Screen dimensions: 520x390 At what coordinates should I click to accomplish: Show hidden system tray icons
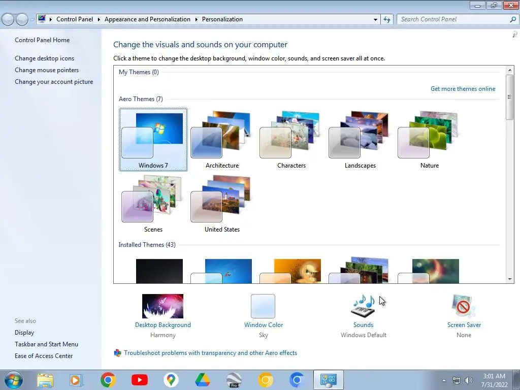point(444,380)
